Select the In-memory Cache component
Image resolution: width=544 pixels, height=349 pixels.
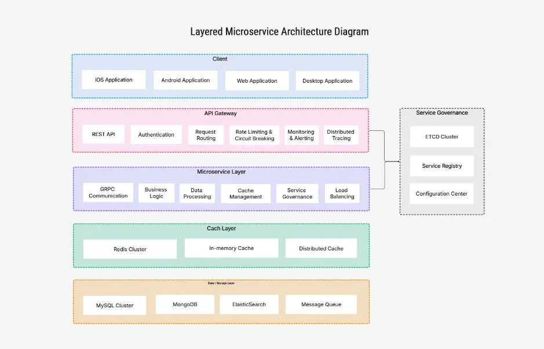click(231, 248)
